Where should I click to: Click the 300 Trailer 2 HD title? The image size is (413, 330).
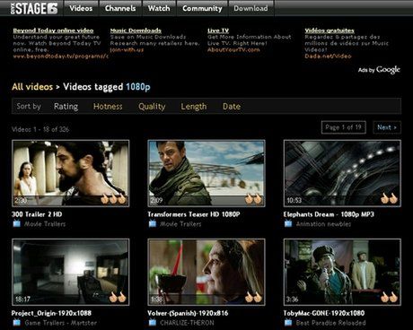tap(37, 214)
